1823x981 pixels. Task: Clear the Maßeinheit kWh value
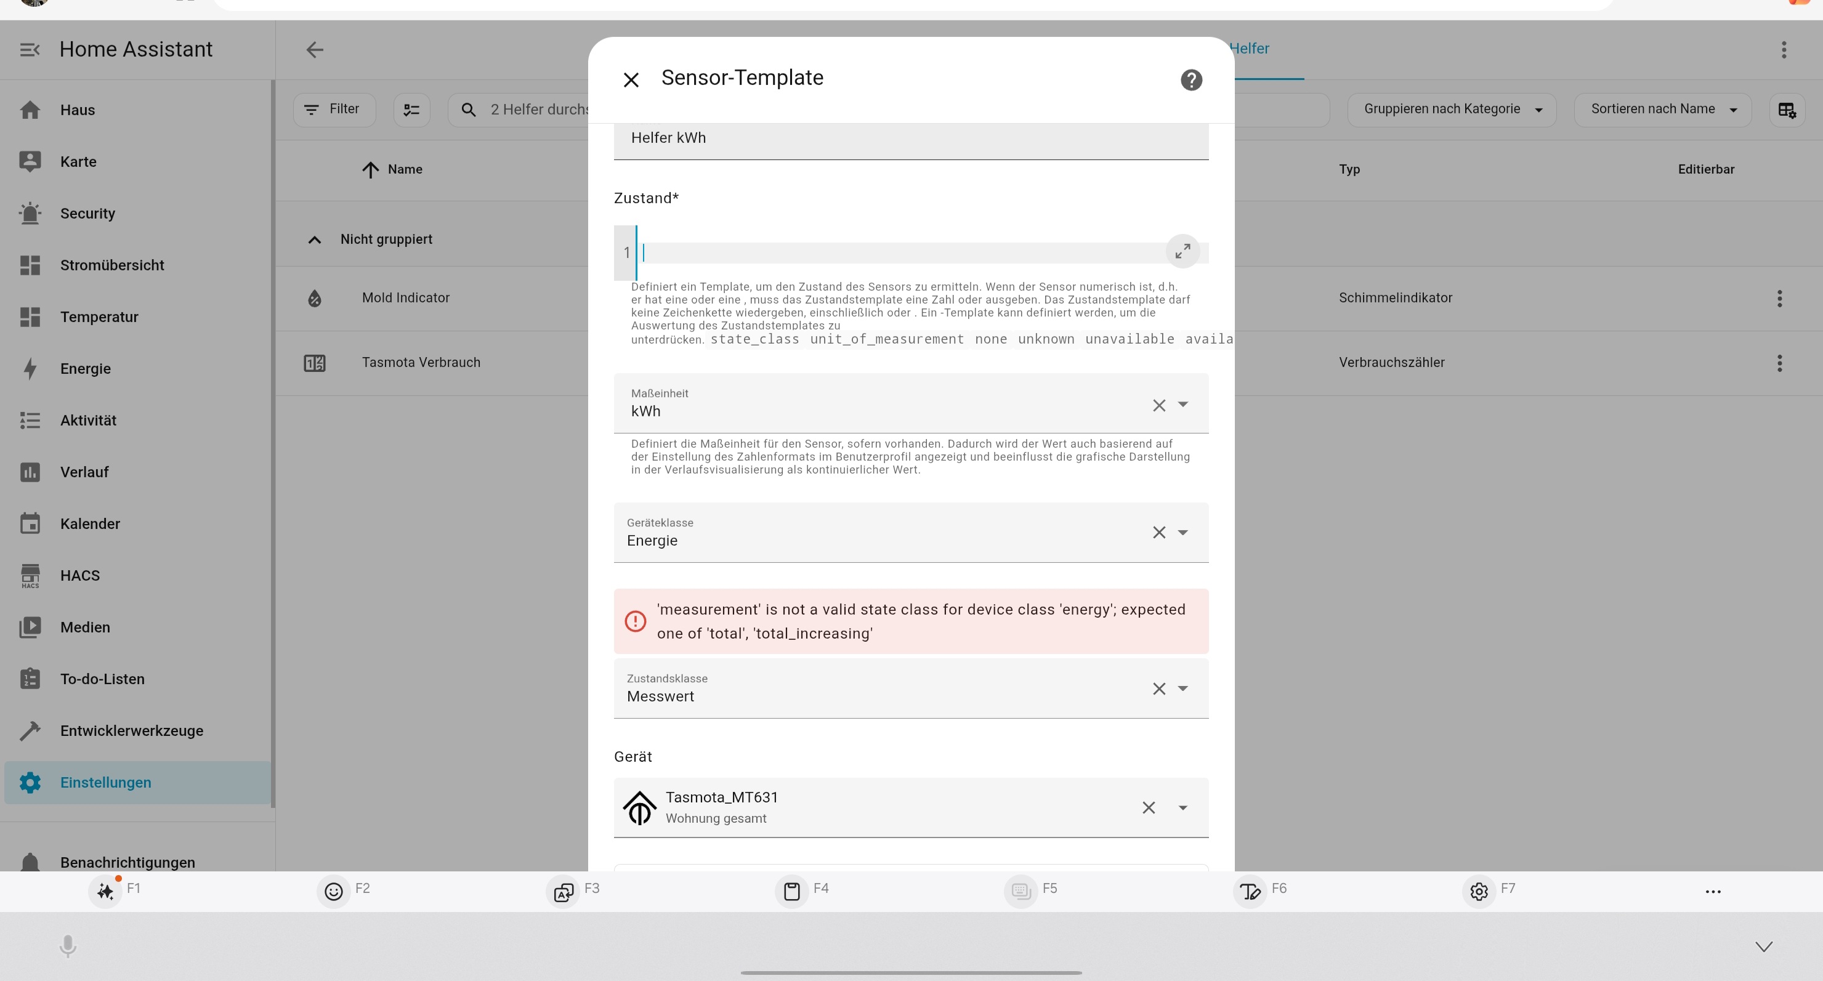click(1158, 406)
